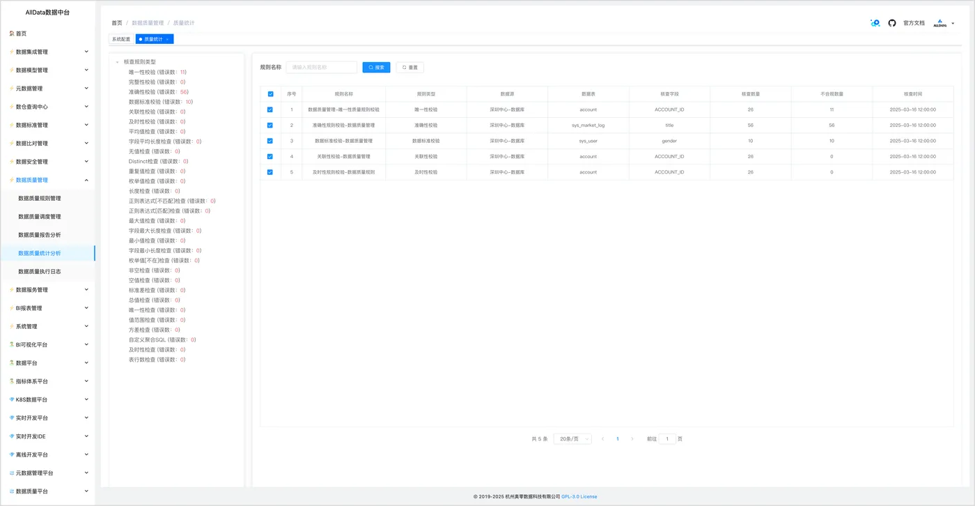Go to the next page arrow
Image resolution: width=975 pixels, height=506 pixels.
pyautogui.click(x=632, y=439)
